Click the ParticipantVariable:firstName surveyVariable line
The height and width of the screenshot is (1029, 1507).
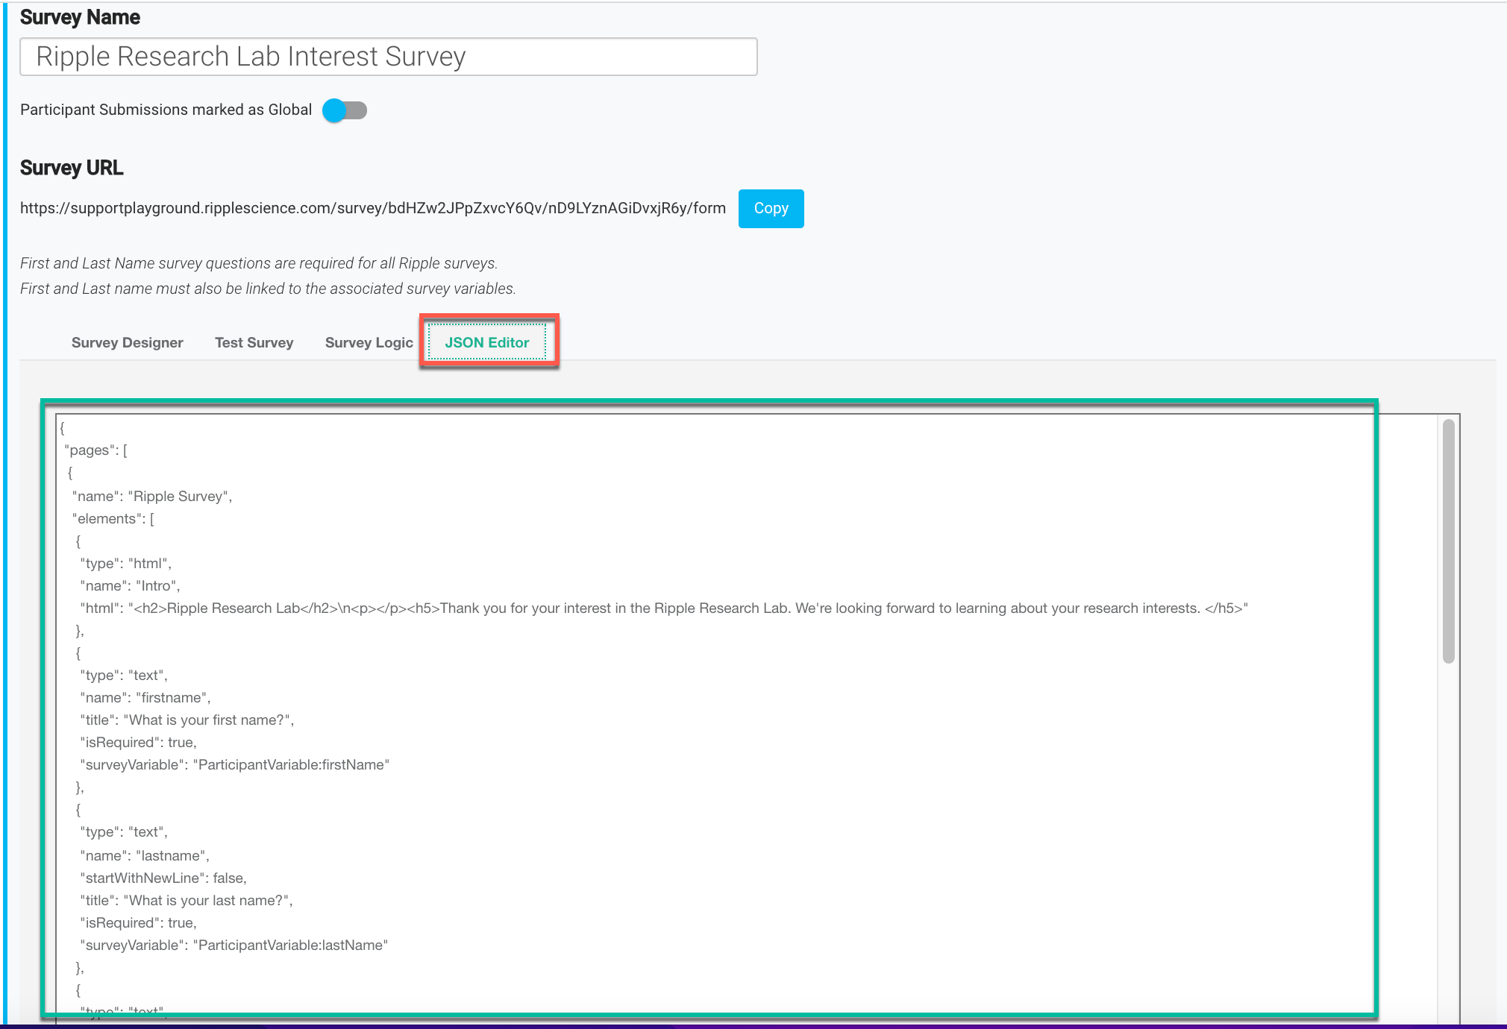pyautogui.click(x=234, y=765)
